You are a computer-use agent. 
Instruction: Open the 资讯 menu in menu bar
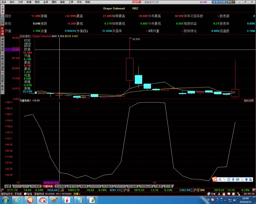click(x=79, y=2)
